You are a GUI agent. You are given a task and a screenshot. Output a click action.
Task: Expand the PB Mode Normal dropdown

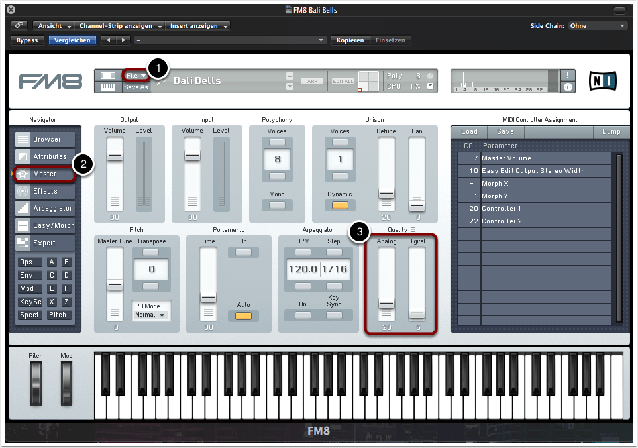(x=150, y=315)
